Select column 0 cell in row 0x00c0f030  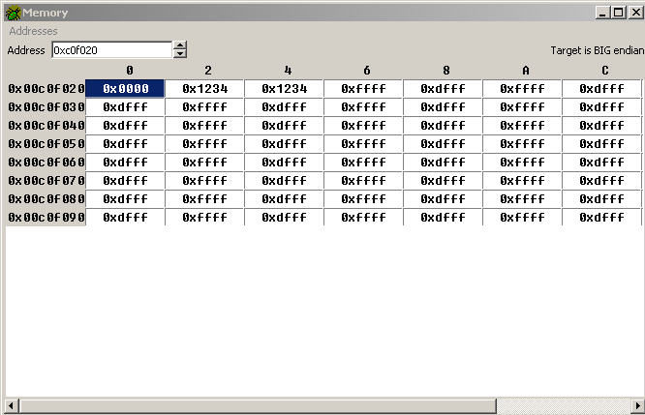point(125,106)
